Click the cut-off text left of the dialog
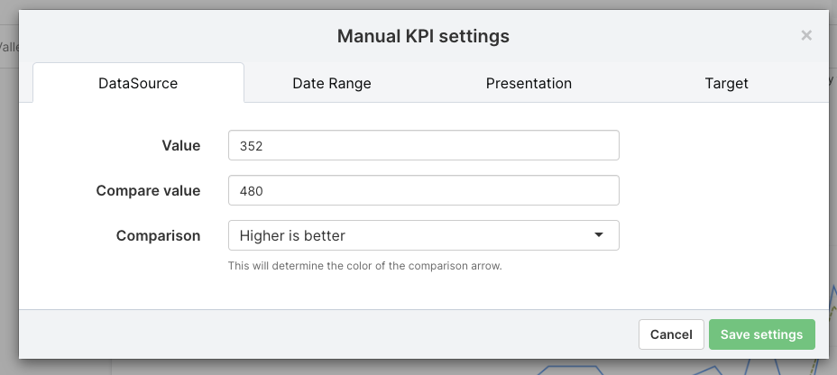 point(7,47)
